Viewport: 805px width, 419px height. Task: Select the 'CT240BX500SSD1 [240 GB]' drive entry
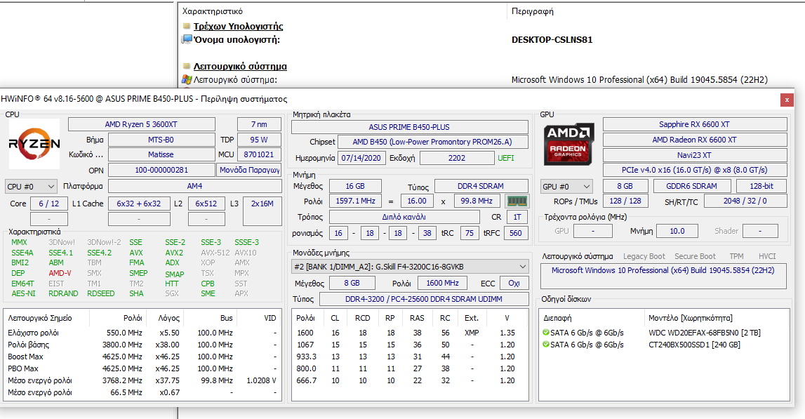click(x=694, y=345)
